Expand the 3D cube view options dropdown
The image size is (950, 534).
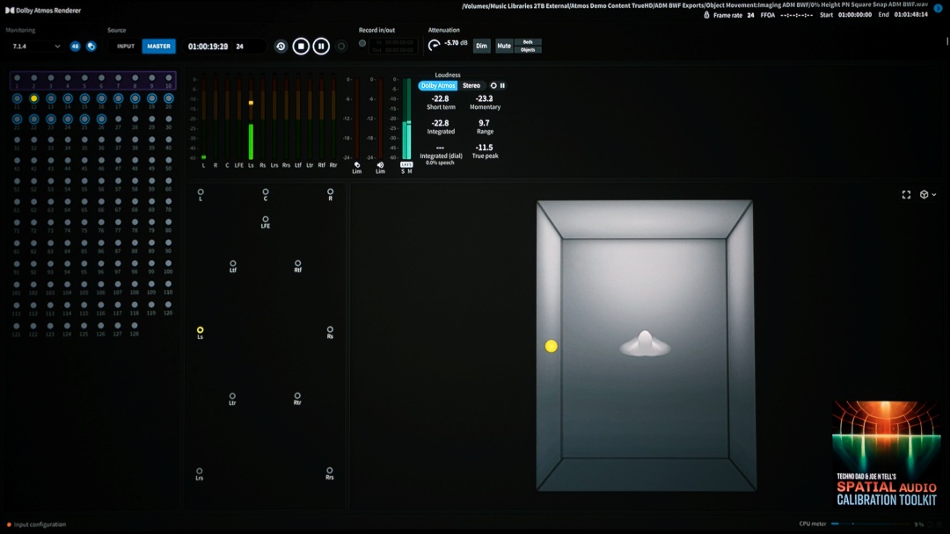click(x=927, y=195)
